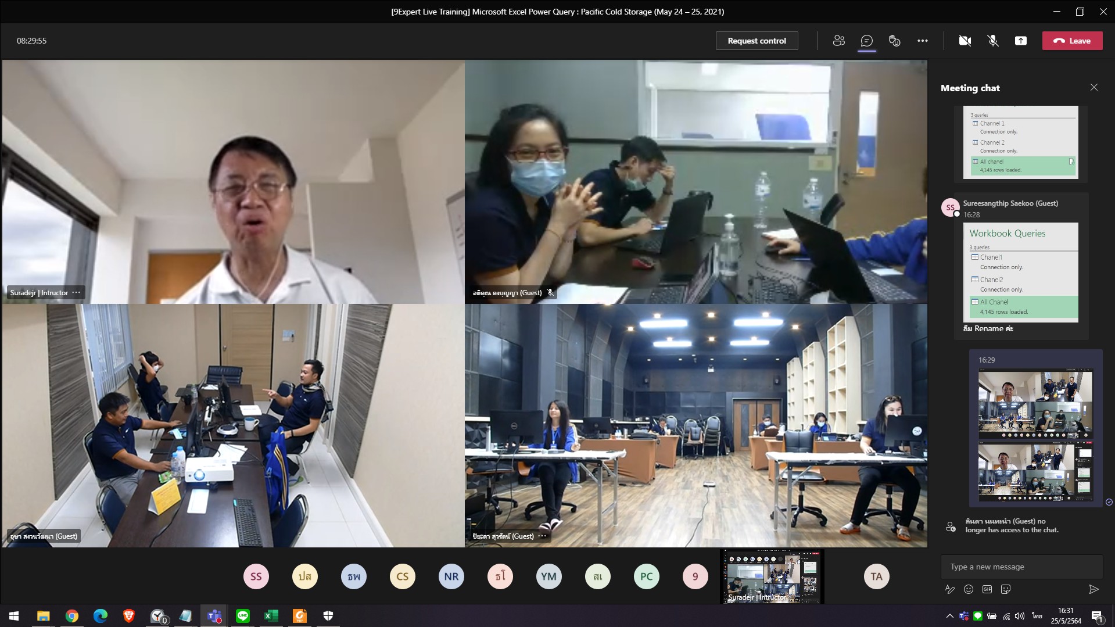
Task: Unmute the microphone
Action: tap(992, 41)
